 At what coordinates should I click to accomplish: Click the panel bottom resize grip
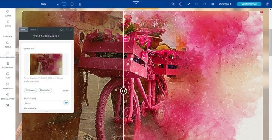pyautogui.click(x=46, y=111)
